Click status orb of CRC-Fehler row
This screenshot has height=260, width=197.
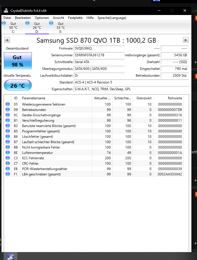(8, 163)
